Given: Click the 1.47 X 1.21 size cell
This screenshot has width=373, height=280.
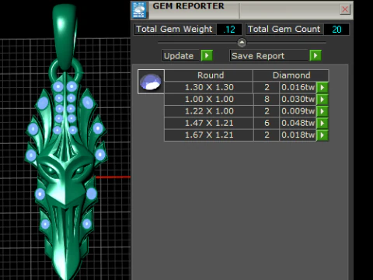Looking at the screenshot, I should 209,123.
